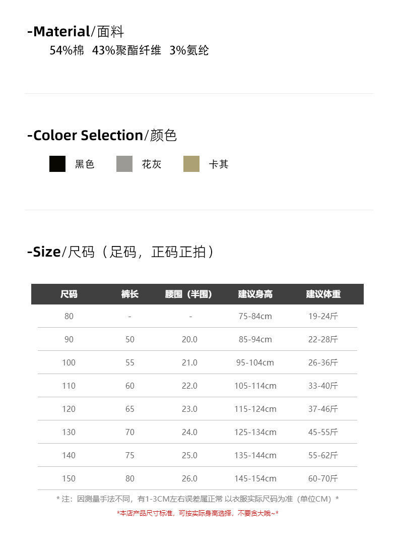Click the 54%棉 material text
This screenshot has width=398, height=552.
pyautogui.click(x=67, y=50)
